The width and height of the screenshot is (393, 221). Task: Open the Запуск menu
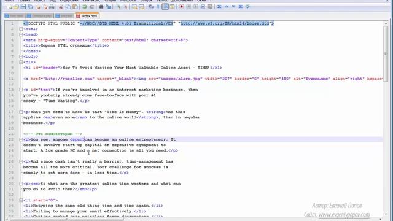[146, 1]
